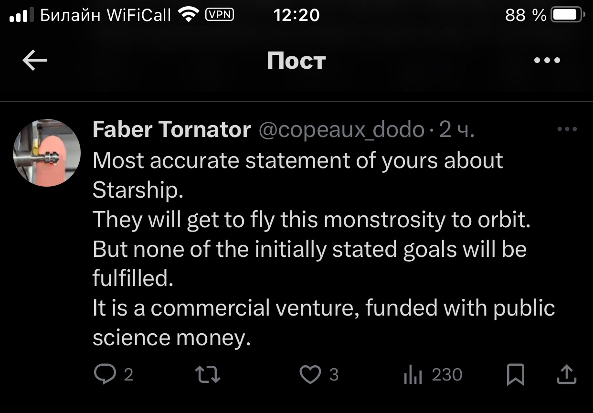Click the Faber Tornator display name
Image resolution: width=593 pixels, height=413 pixels.
(171, 129)
